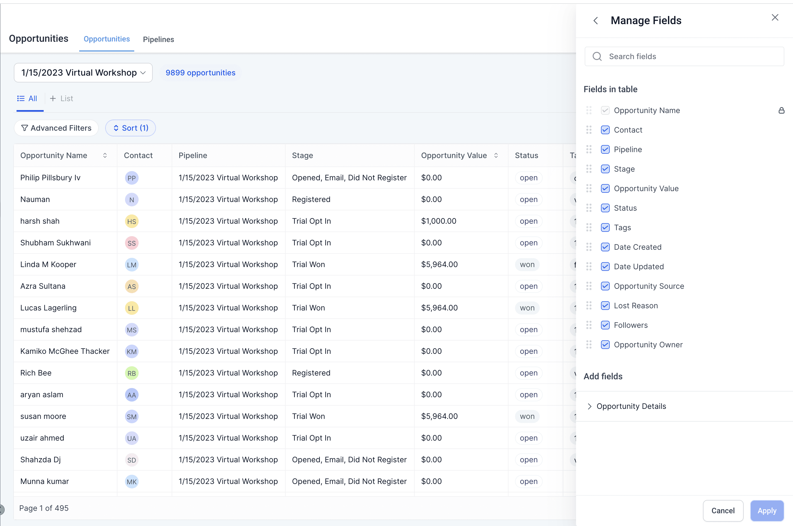
Task: Click the $1,000.00 value for harsh shah
Action: [x=439, y=221]
